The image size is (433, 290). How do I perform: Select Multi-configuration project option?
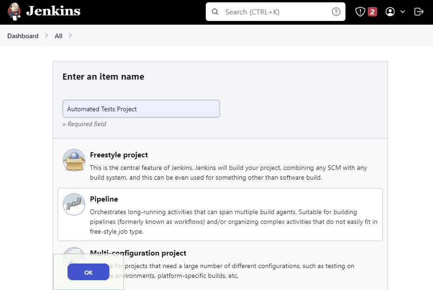138,253
